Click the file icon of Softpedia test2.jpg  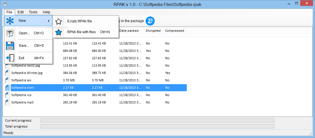tap(7, 65)
